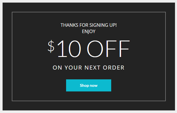
Task: Click the dollar sign symbol
Action: [51, 46]
